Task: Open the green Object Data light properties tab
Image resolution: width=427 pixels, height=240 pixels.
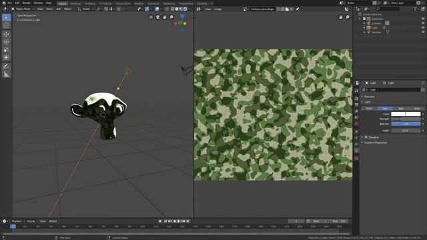Action: click(356, 150)
